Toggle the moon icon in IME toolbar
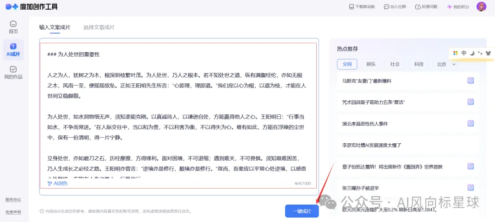The image size is (495, 222). pos(472,53)
